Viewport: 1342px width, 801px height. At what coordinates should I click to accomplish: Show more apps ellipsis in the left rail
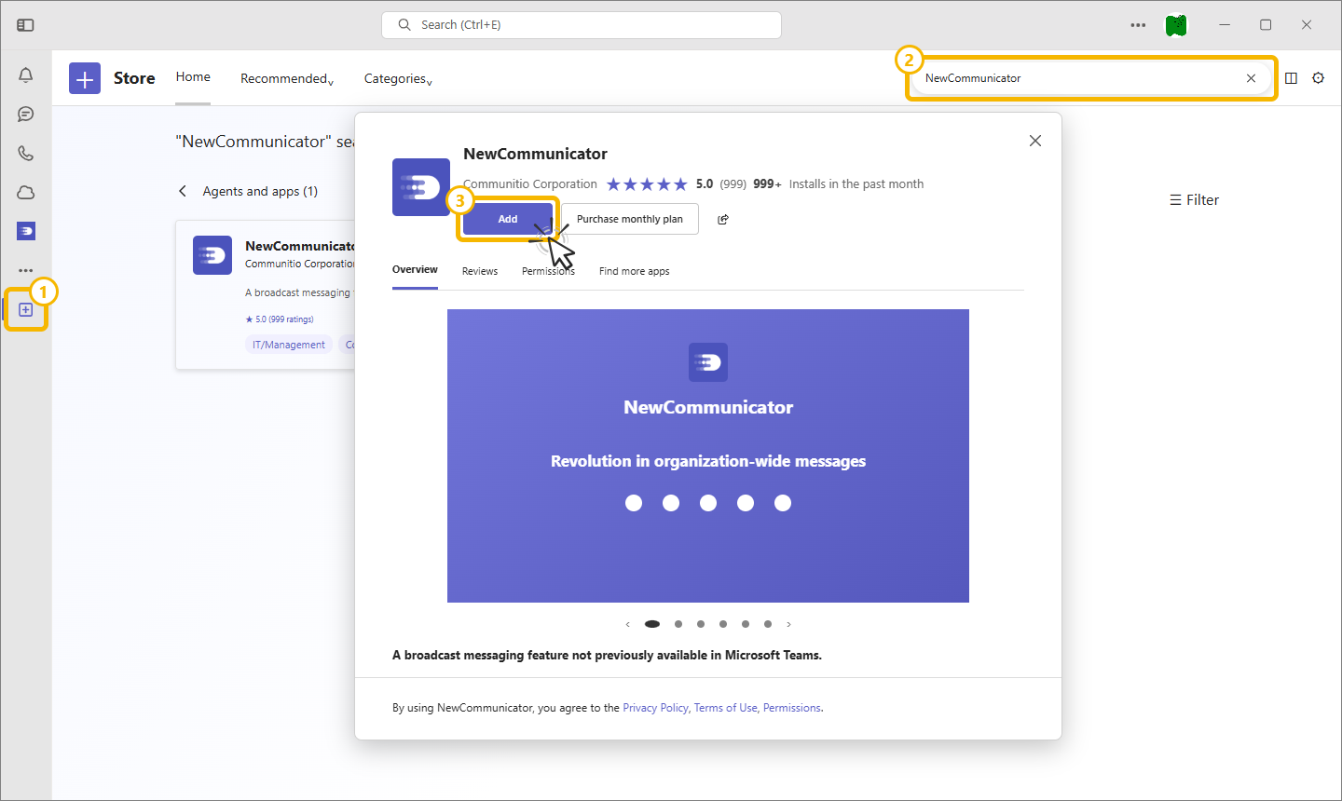click(x=26, y=270)
